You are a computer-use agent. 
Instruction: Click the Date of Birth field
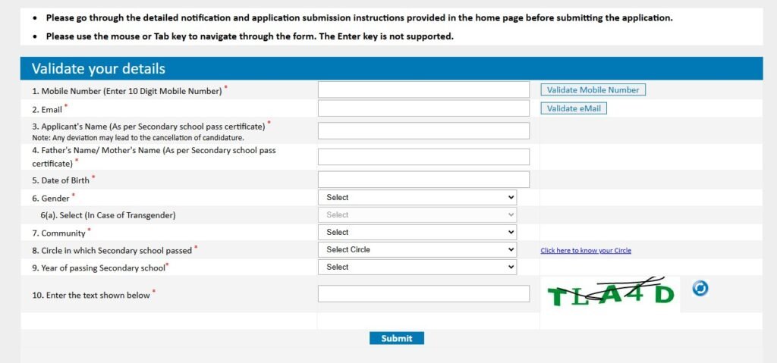tap(423, 180)
